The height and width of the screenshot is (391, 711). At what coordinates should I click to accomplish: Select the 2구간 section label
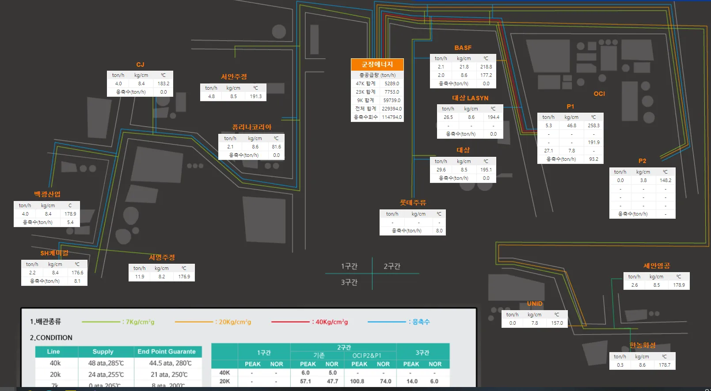(x=392, y=266)
